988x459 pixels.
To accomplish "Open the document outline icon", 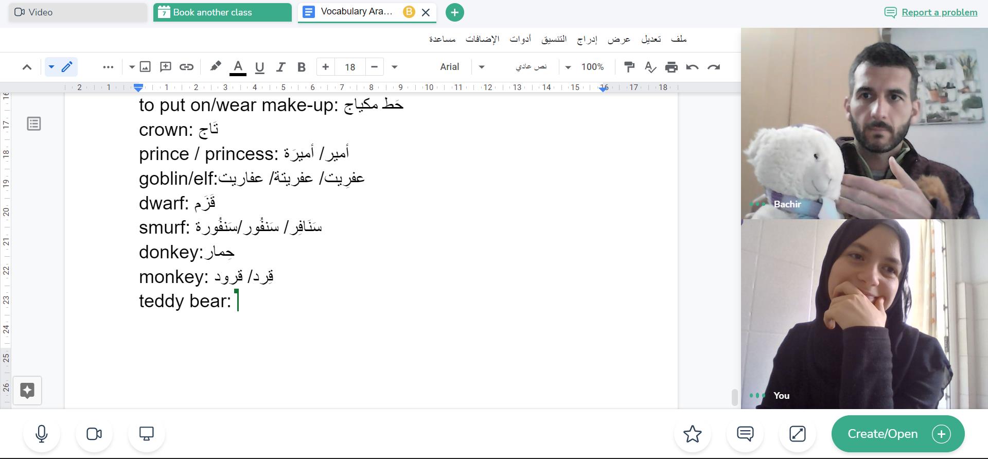I will tap(34, 123).
